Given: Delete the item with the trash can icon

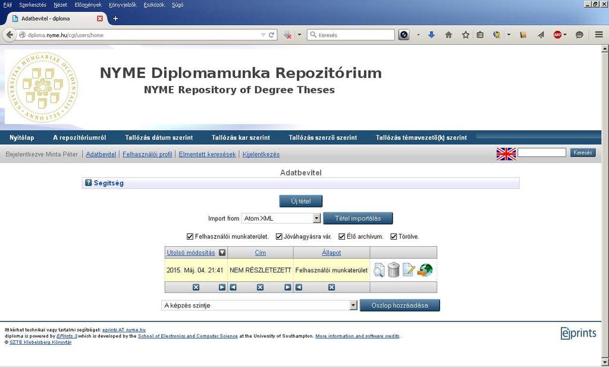Looking at the screenshot, I should pos(394,270).
